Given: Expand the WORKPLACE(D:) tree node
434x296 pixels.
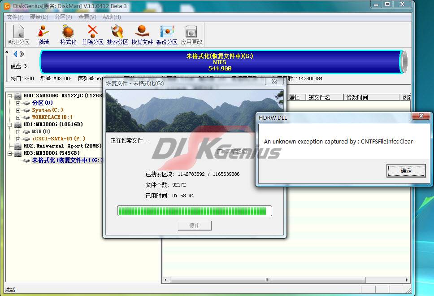Looking at the screenshot, I should (x=18, y=118).
